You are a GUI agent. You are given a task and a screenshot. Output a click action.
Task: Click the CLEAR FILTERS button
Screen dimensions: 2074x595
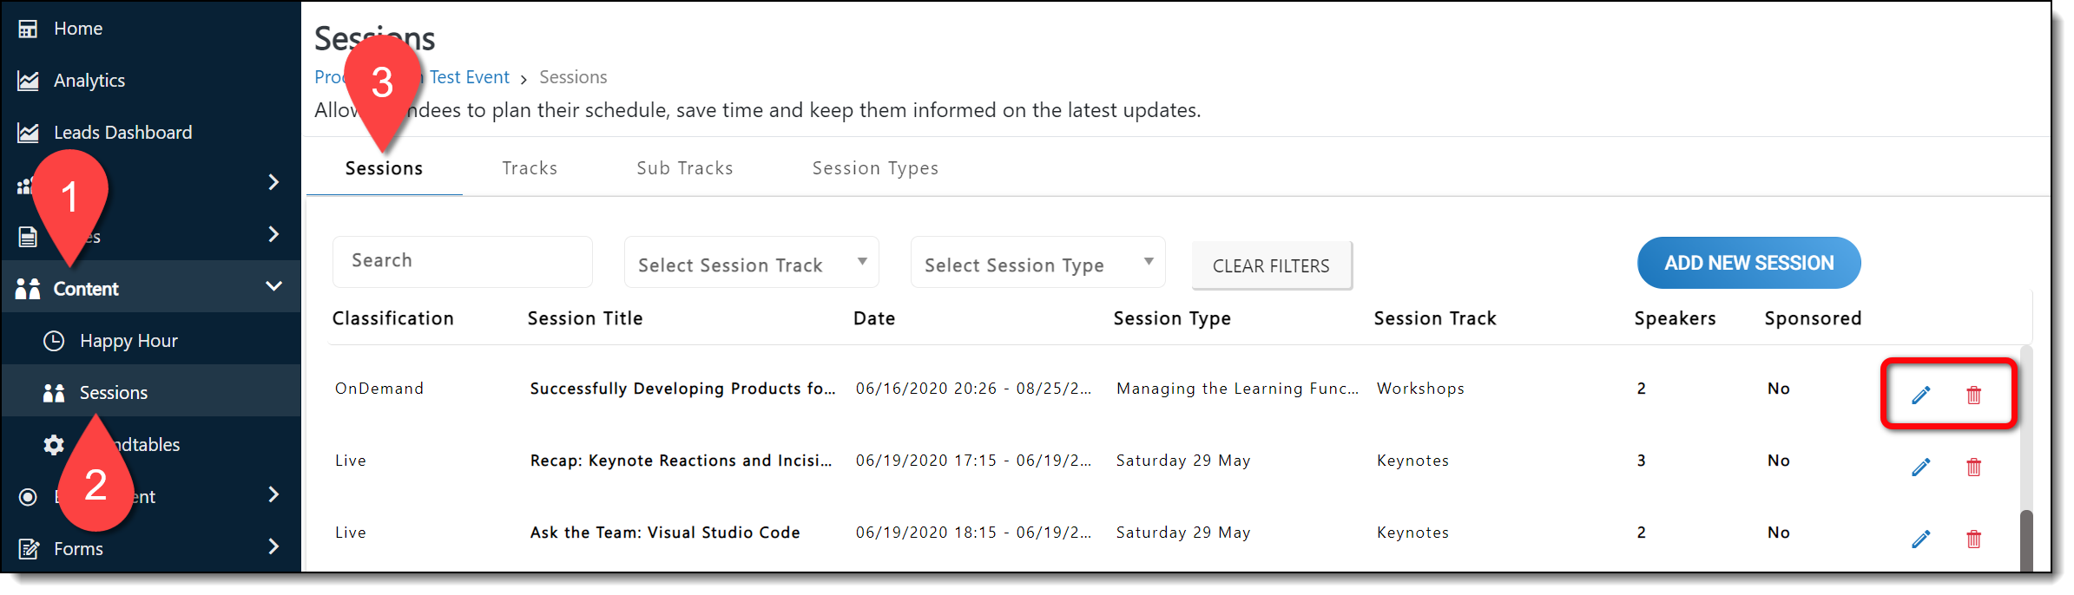1271,266
